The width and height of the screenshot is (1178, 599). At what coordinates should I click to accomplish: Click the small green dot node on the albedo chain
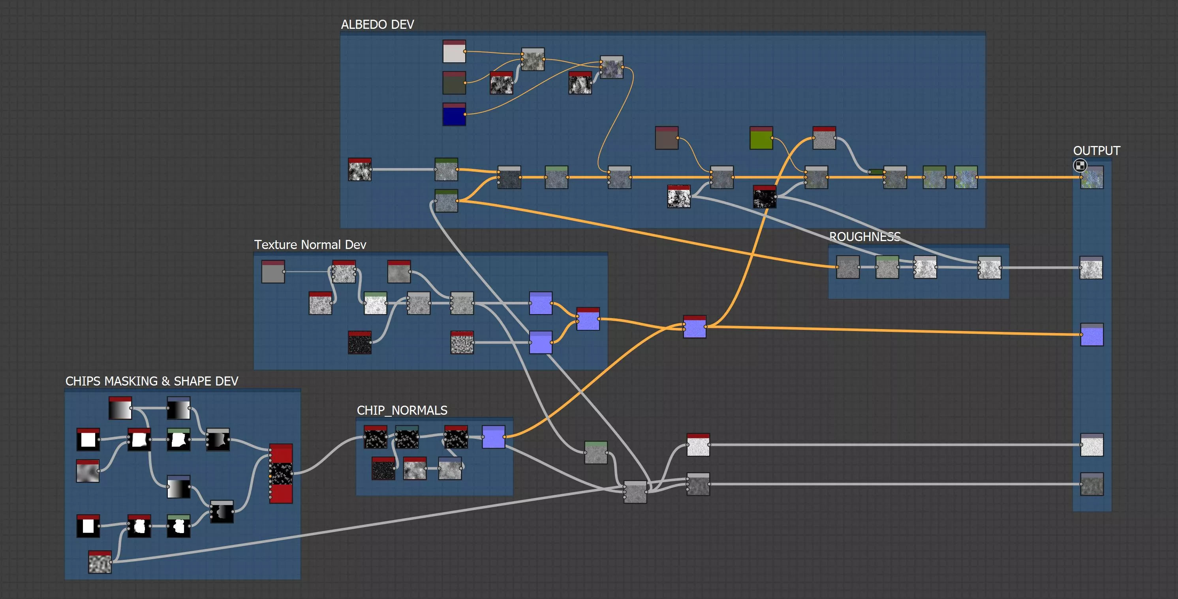pyautogui.click(x=876, y=172)
